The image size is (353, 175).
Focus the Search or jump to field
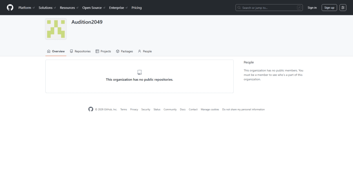point(269,8)
